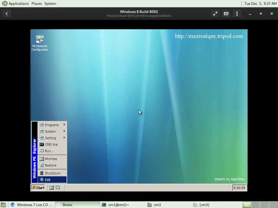
Task: Click the Setting folder icon
Action: coord(42,138)
